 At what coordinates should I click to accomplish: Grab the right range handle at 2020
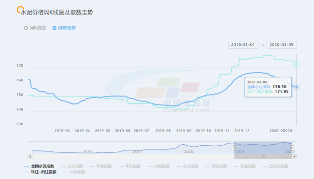coord(292,148)
